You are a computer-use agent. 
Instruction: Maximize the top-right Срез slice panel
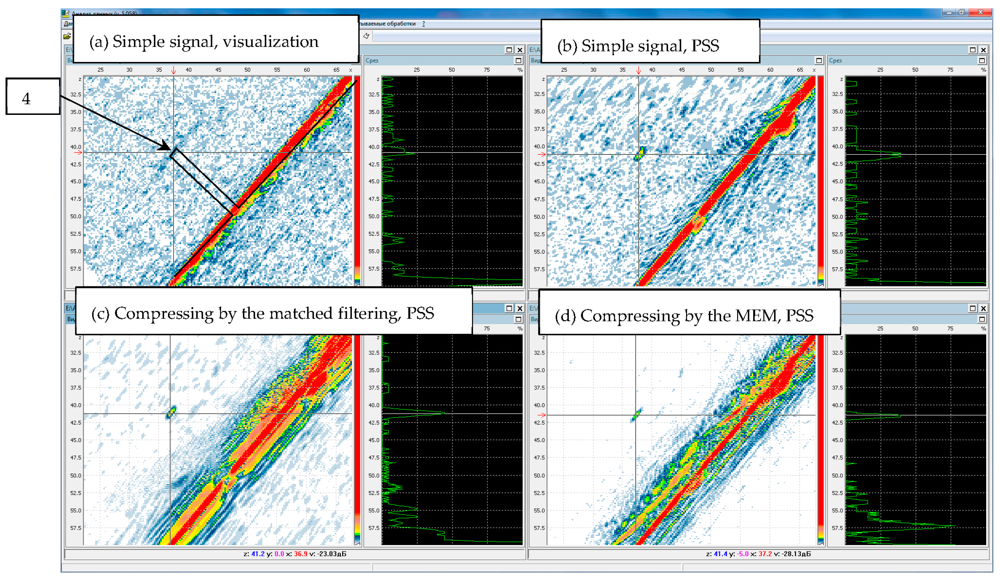point(982,60)
